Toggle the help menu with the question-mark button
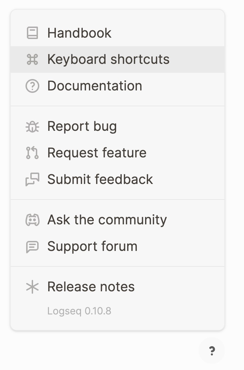Image resolution: width=244 pixels, height=370 pixels. click(212, 351)
